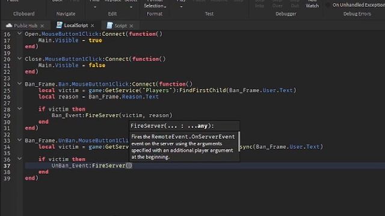Click the 'Clipboard' ribbon group label

[24, 14]
